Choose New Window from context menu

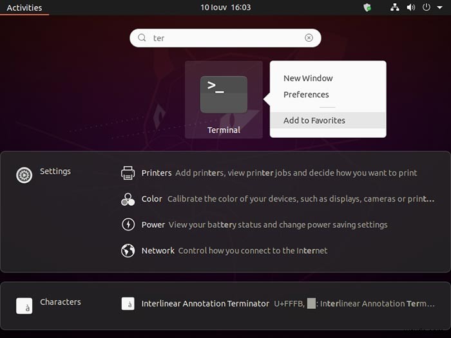point(327,78)
